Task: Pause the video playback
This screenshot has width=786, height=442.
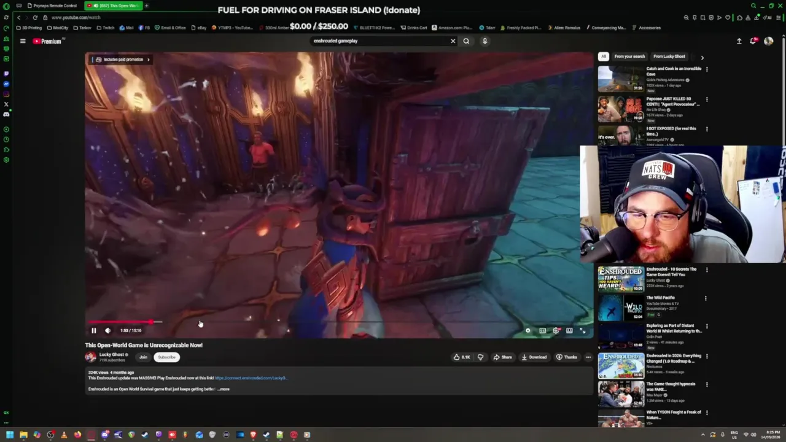Action: [94, 330]
